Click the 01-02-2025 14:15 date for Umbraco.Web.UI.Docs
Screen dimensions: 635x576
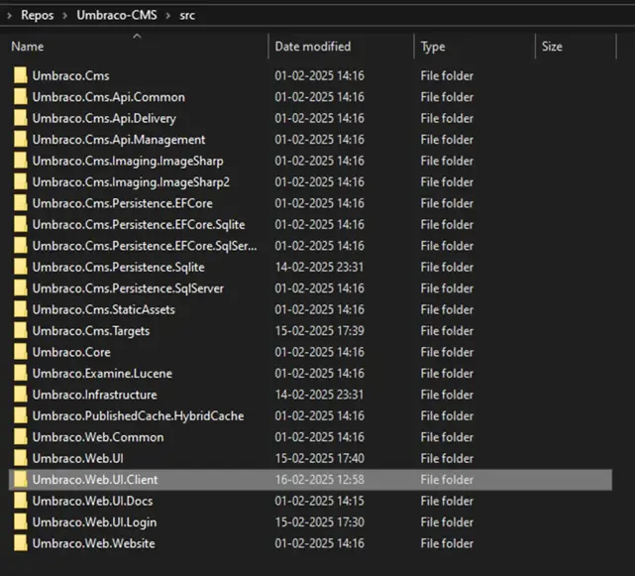coord(320,501)
